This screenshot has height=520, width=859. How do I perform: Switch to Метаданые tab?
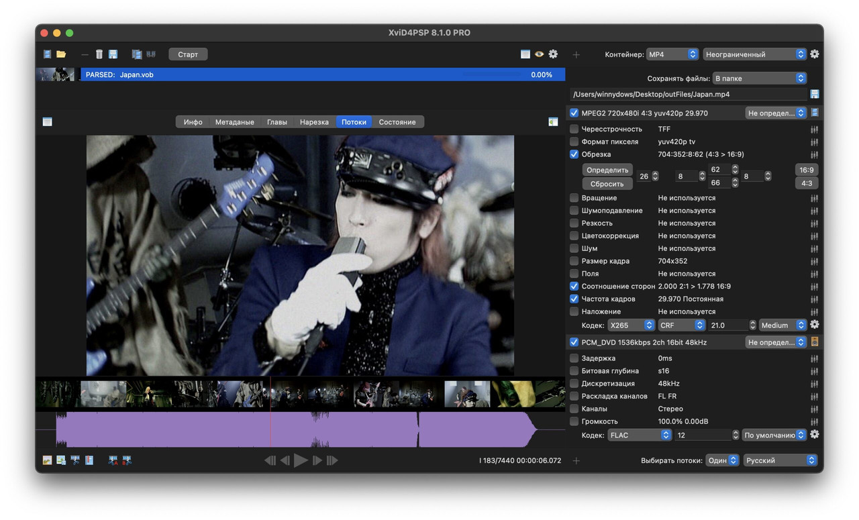234,122
